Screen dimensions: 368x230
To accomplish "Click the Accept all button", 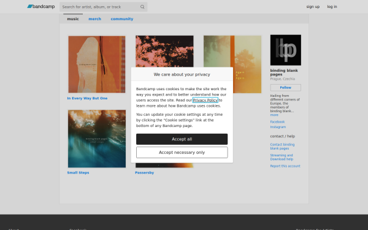I will 182,139.
